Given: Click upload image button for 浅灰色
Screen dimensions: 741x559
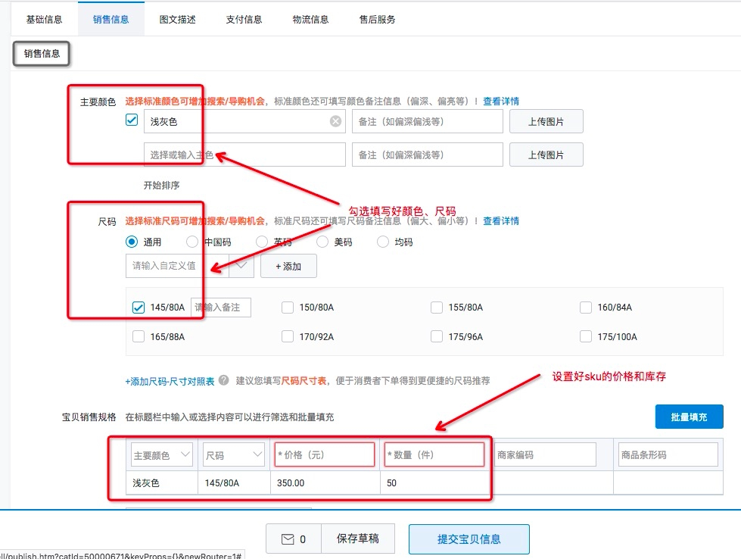Looking at the screenshot, I should click(546, 121).
